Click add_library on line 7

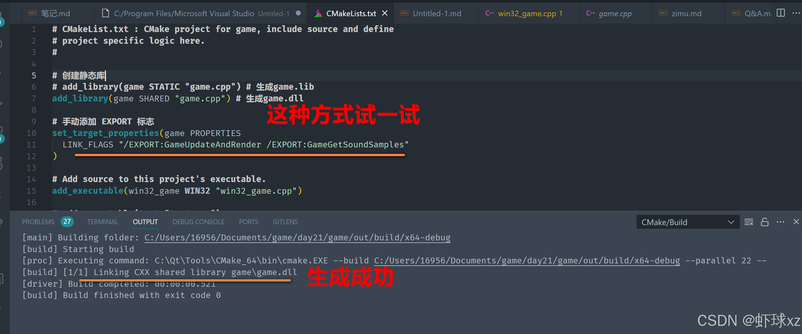80,98
